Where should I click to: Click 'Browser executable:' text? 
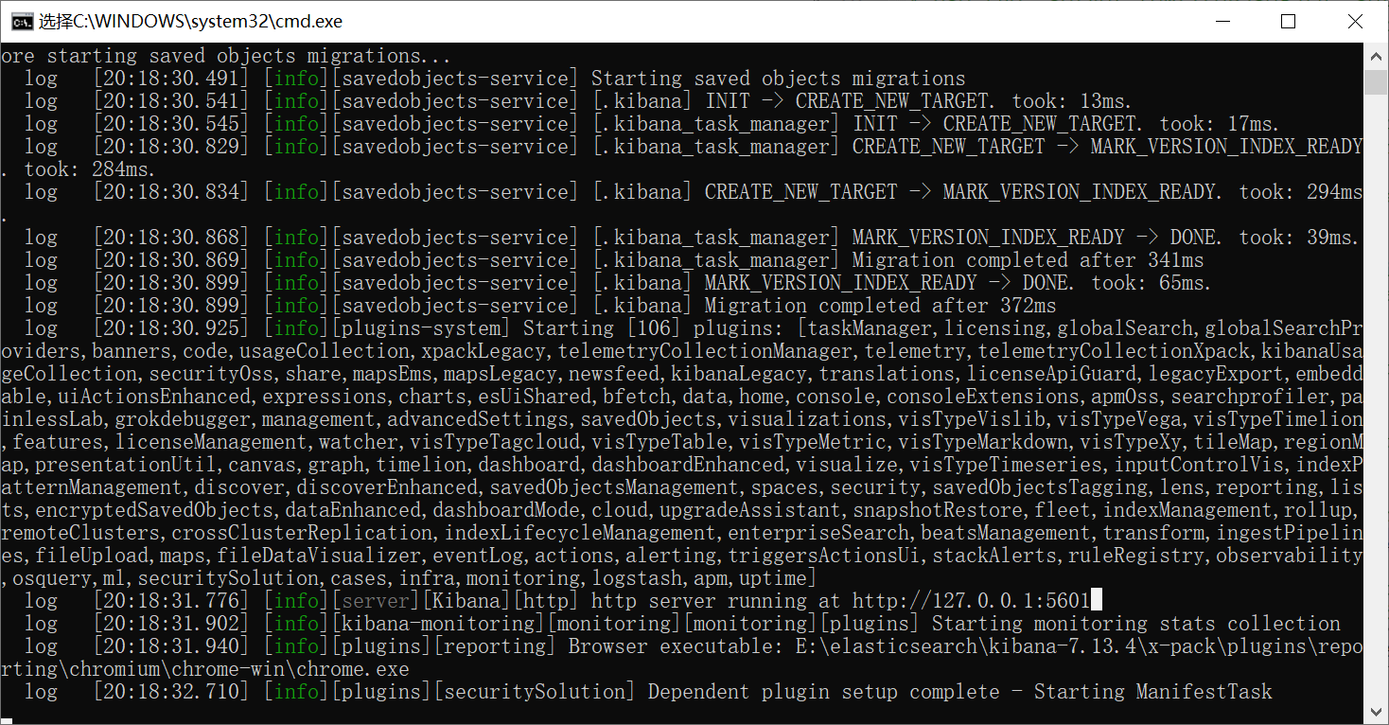[x=676, y=645]
